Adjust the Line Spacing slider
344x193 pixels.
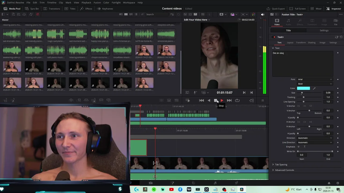[309, 102]
